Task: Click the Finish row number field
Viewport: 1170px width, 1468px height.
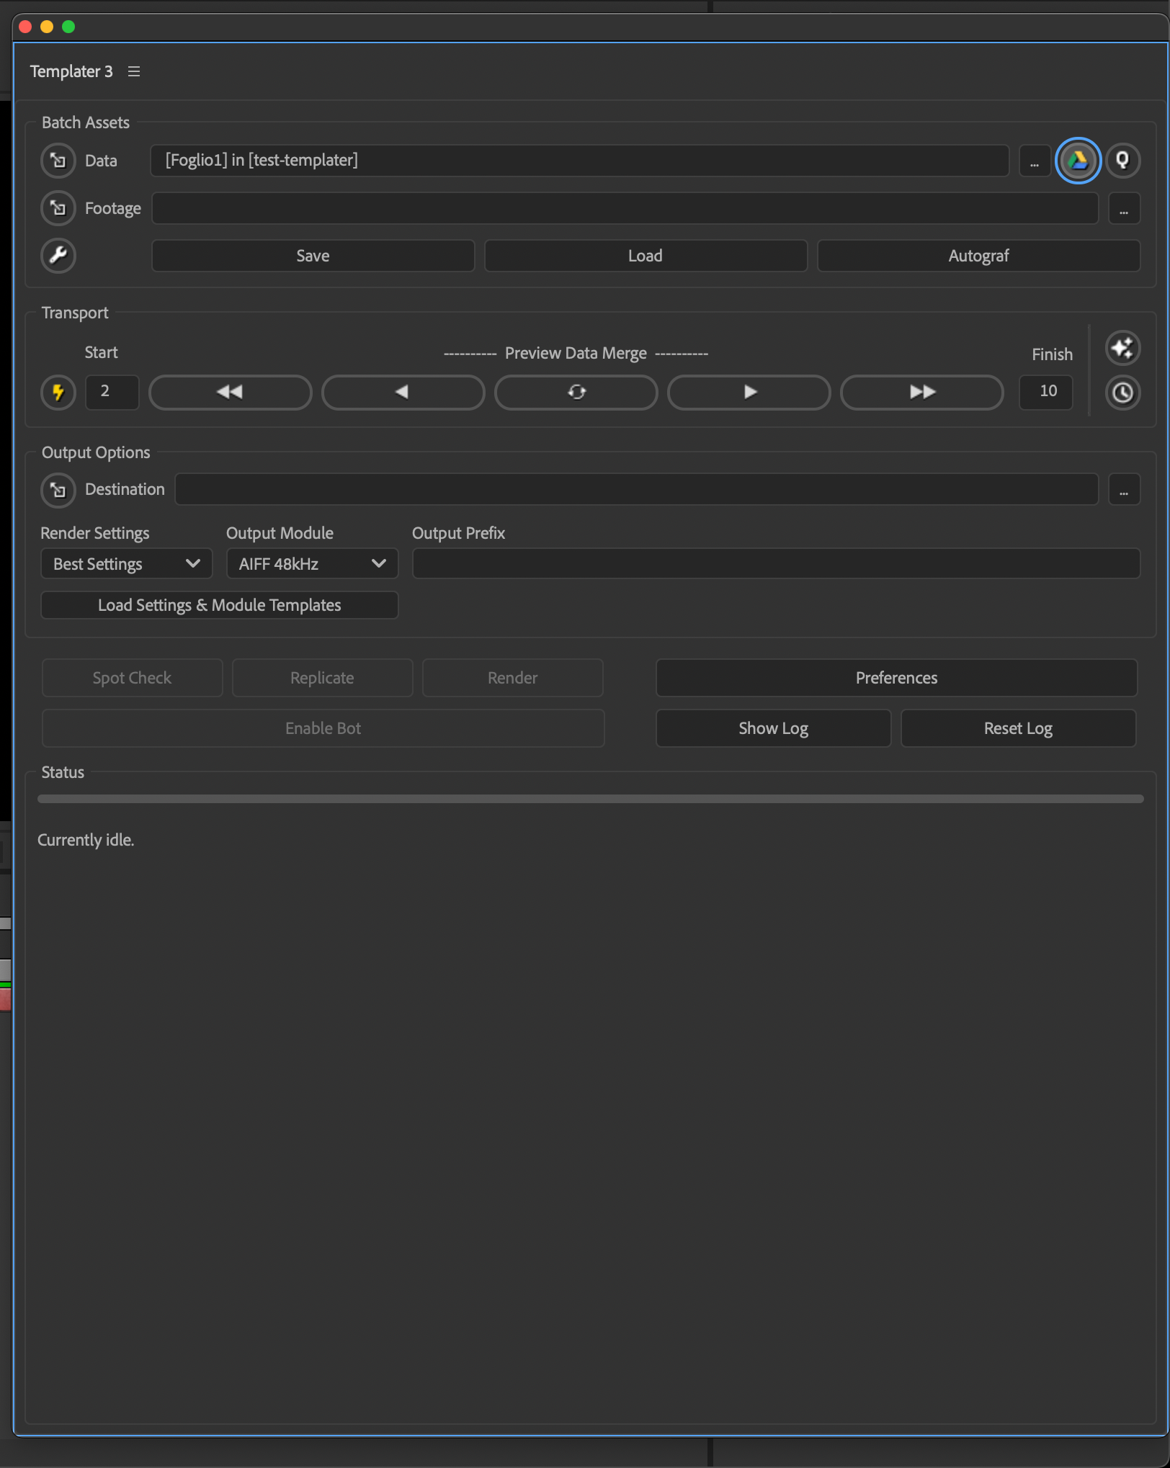Action: (1045, 392)
